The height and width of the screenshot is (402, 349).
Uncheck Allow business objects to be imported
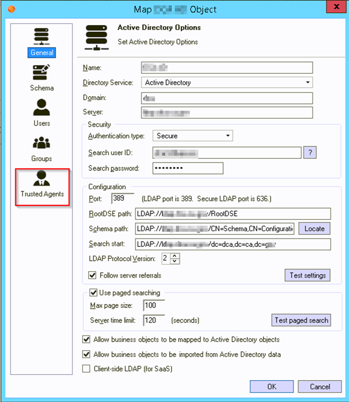[x=86, y=354]
